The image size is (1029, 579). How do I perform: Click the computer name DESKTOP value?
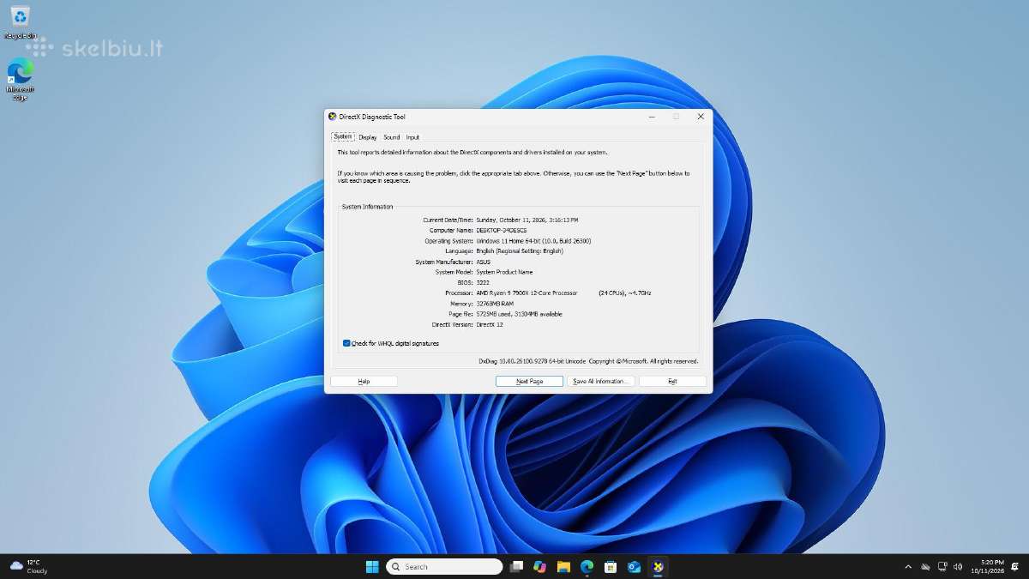click(x=502, y=231)
